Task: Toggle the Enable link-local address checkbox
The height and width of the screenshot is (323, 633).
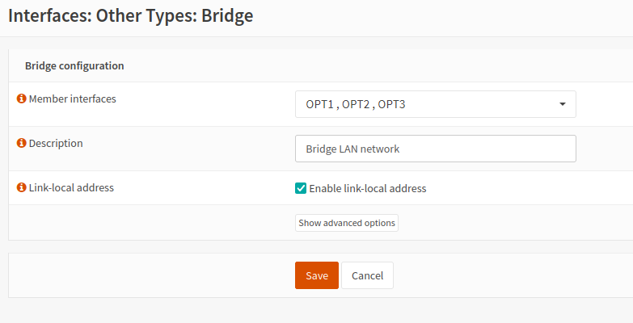Action: pos(301,188)
